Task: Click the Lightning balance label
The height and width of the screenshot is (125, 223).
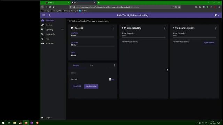Action: pos(75,33)
